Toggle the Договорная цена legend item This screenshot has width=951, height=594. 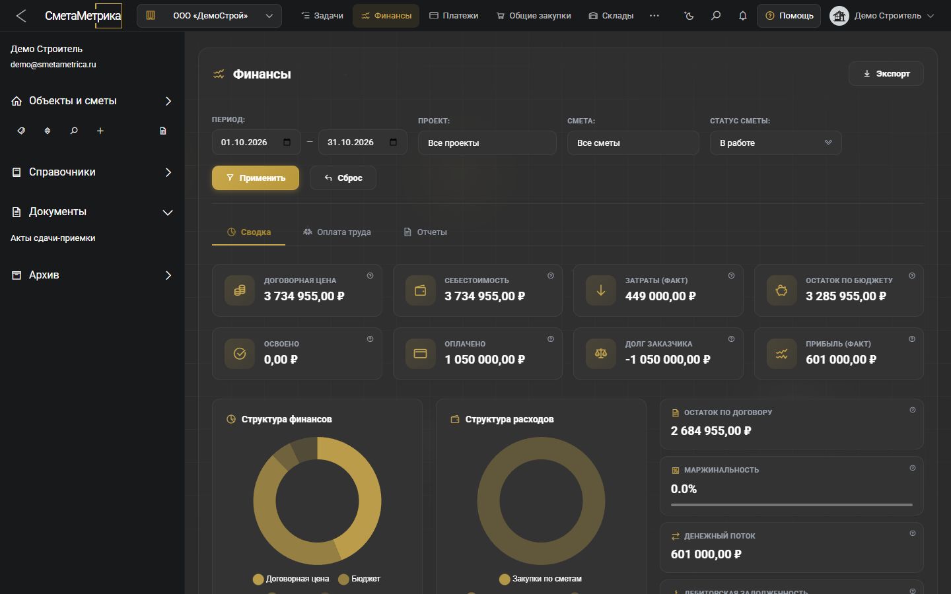pos(291,579)
